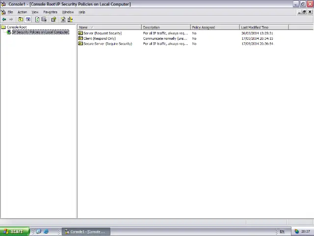The height and width of the screenshot is (236, 314).
Task: Select the Client (Respond Only) policy
Action: click(x=99, y=38)
